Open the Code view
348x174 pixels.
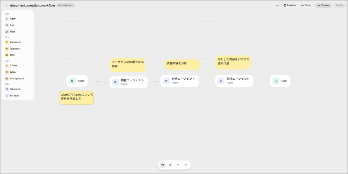coord(306,5)
